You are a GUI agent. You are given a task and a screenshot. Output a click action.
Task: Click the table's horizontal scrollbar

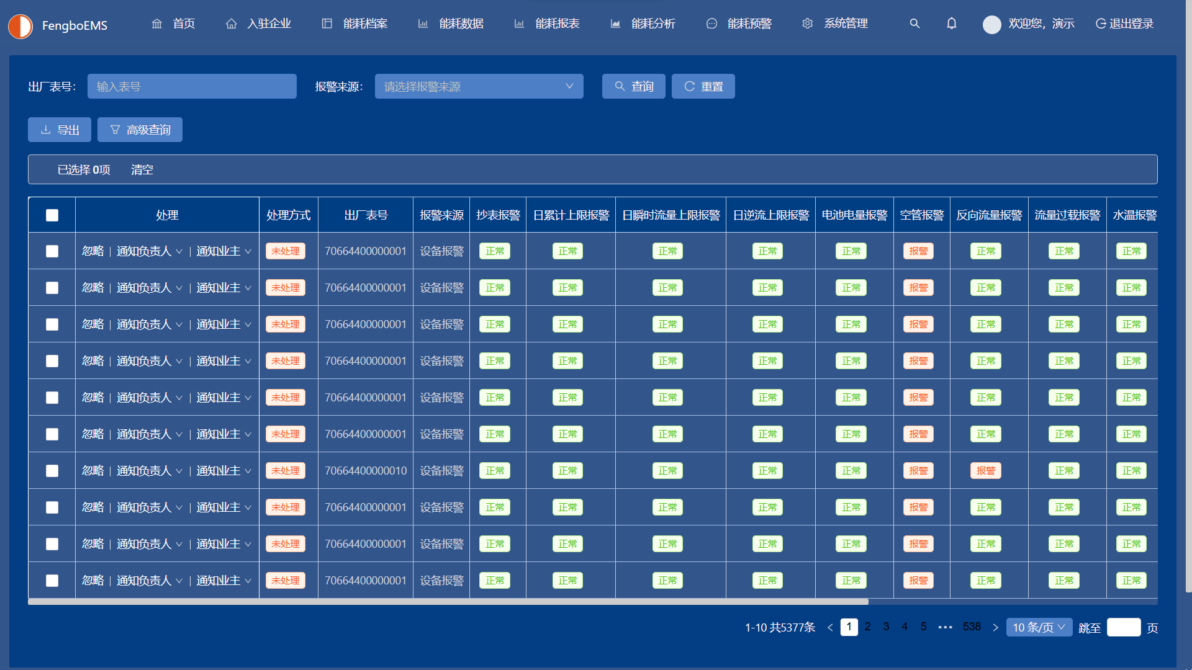coord(447,602)
